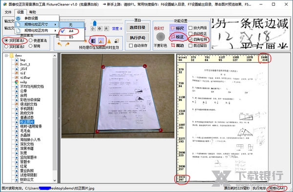The height and width of the screenshot is (192, 293).
Task: Toggle the image landscape preprocessing icon
Action: [x=101, y=41]
